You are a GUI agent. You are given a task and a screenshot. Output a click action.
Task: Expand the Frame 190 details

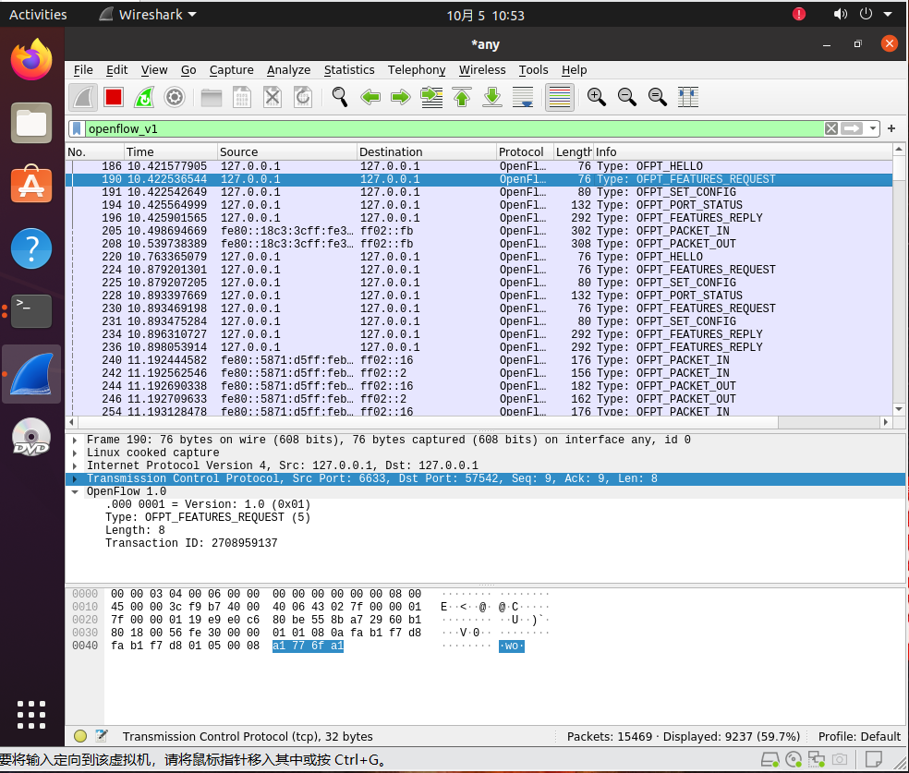75,441
